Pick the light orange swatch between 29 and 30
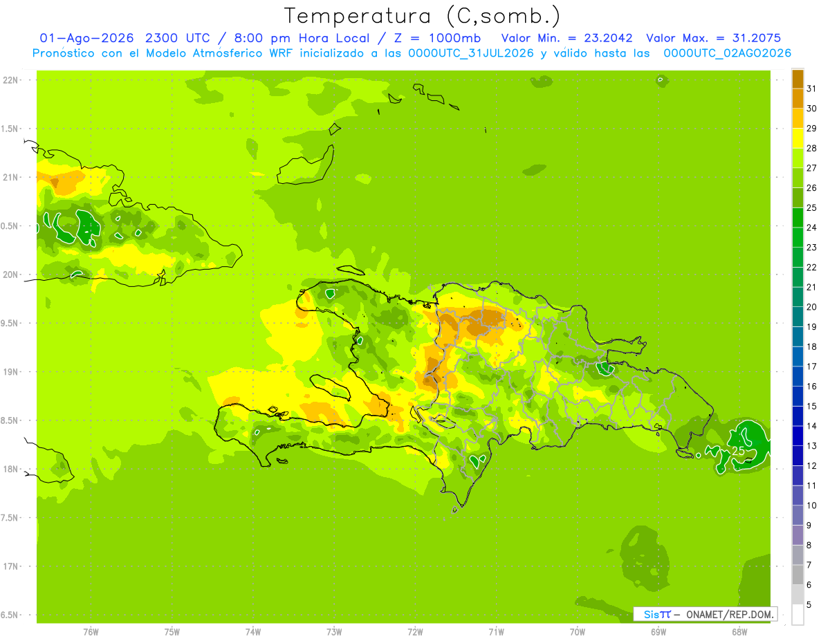 (797, 118)
